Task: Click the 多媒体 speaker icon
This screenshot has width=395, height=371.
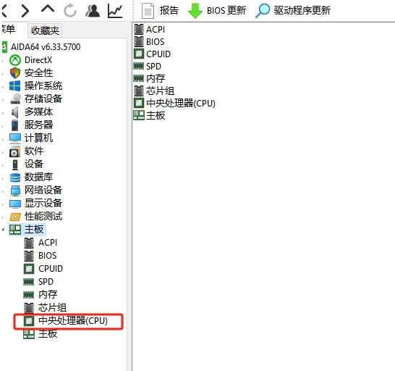Action: 15,112
